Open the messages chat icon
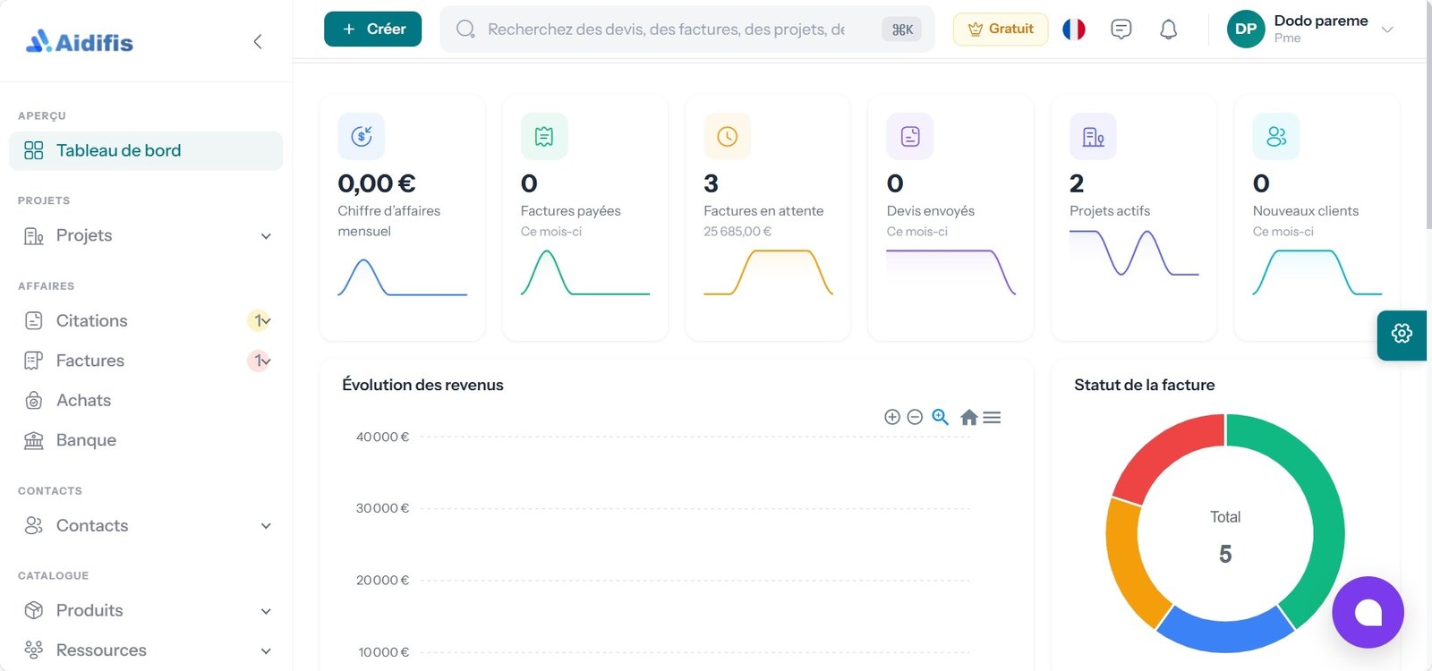 [1121, 30]
